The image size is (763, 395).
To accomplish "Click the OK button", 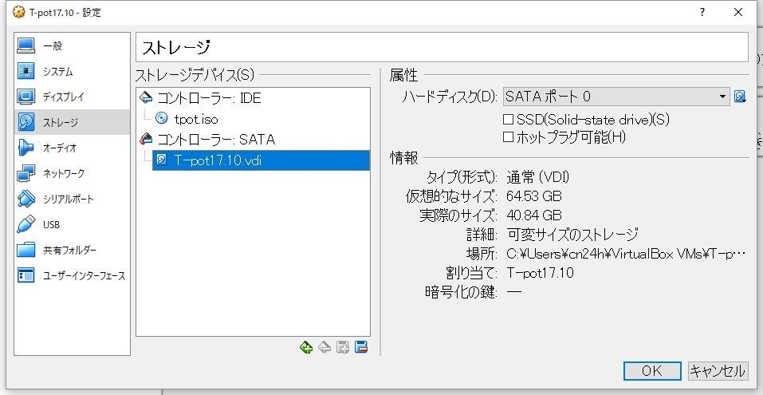I will tap(652, 371).
